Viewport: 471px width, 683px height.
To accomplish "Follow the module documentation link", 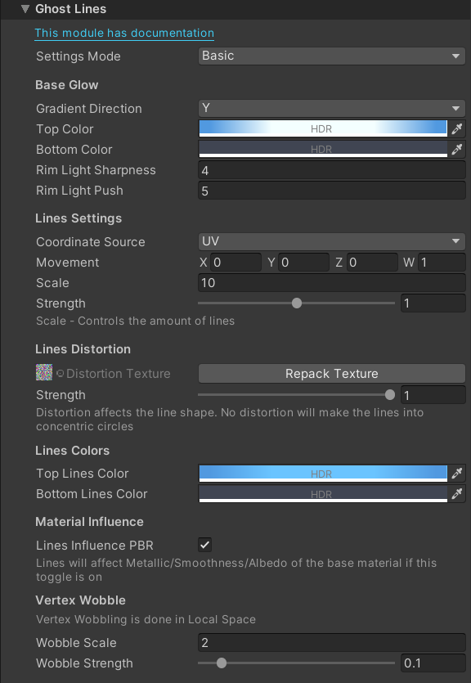I will point(123,34).
